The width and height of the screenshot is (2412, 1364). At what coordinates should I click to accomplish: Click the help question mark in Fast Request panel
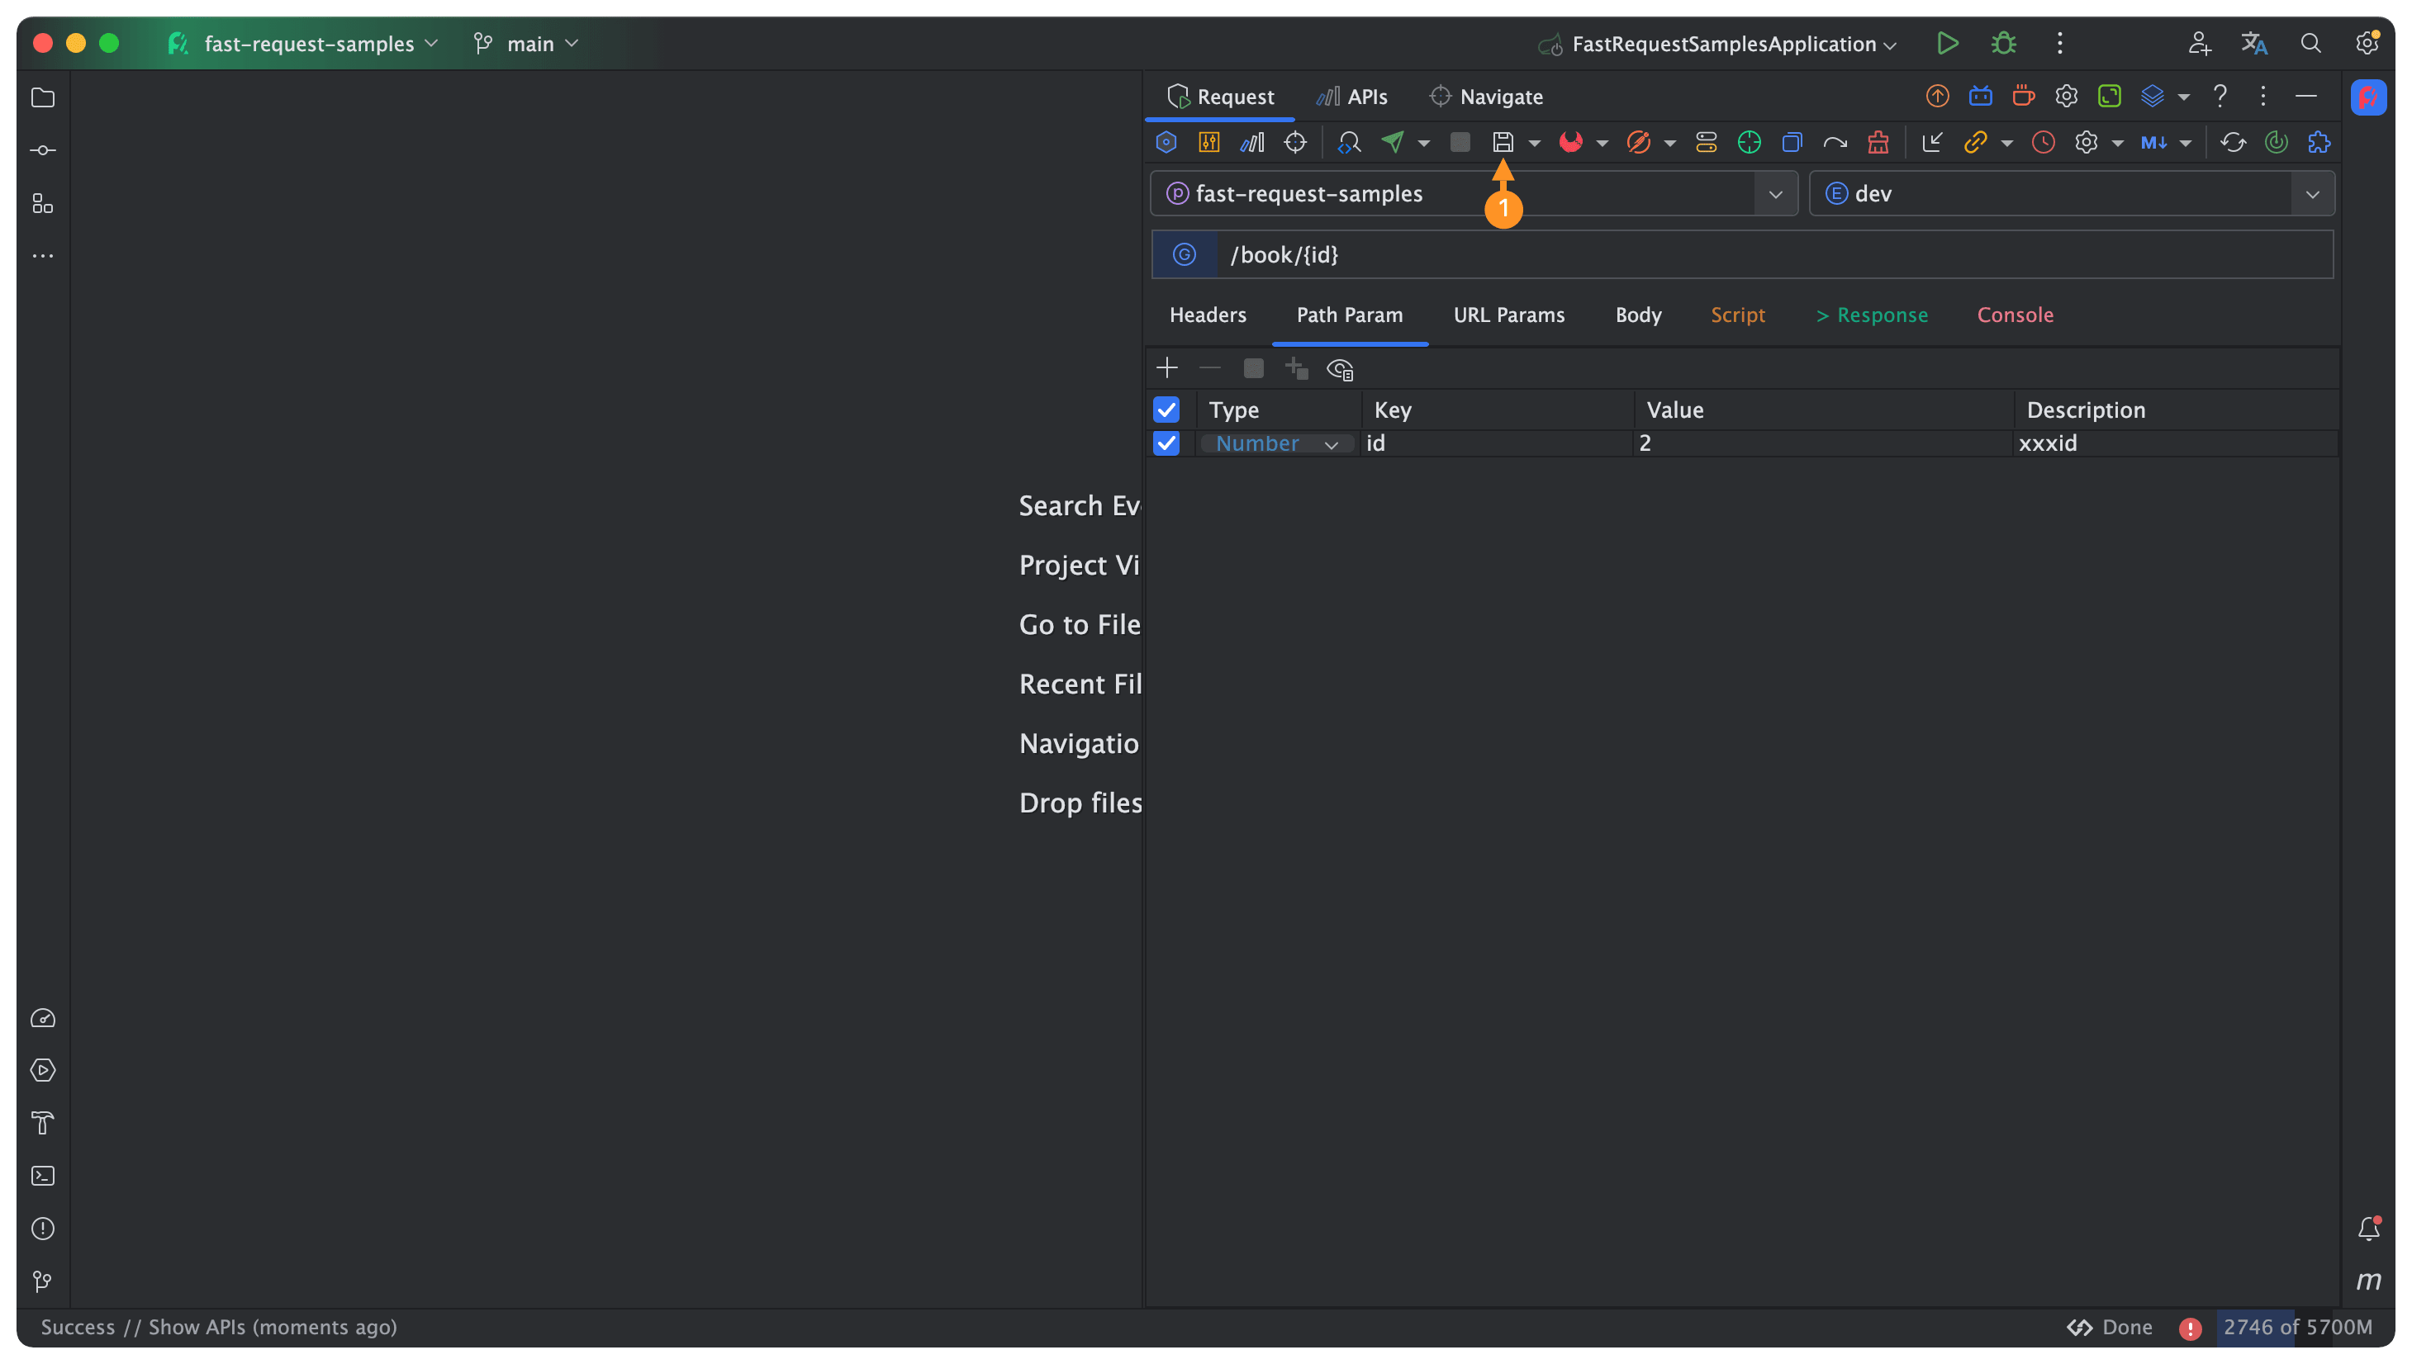point(2220,96)
